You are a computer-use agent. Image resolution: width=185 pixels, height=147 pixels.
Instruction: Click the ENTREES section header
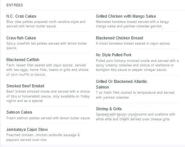click(x=15, y=5)
